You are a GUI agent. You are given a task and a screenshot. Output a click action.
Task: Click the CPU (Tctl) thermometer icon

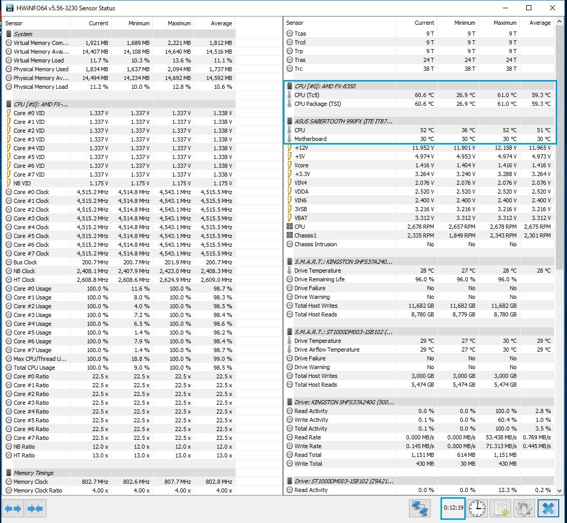click(x=289, y=94)
